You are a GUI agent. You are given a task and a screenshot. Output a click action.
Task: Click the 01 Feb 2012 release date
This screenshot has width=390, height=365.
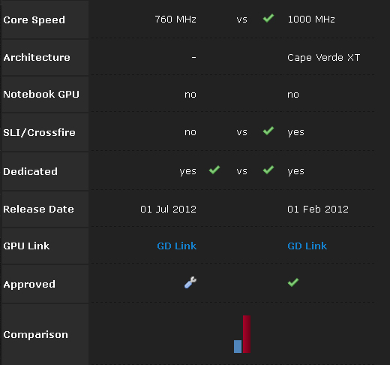[x=318, y=209]
